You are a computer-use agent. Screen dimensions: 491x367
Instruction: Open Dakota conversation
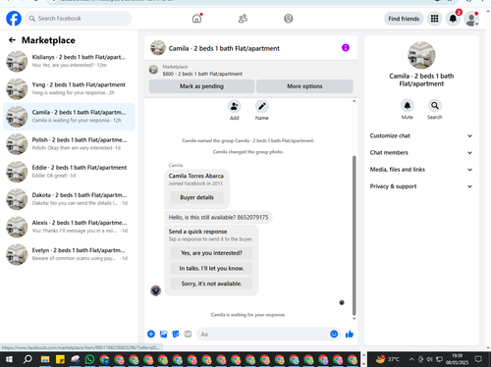pos(69,199)
